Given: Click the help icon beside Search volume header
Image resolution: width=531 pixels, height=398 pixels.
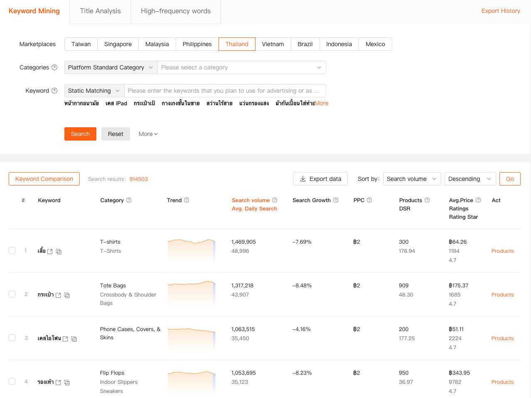Looking at the screenshot, I should [x=275, y=200].
